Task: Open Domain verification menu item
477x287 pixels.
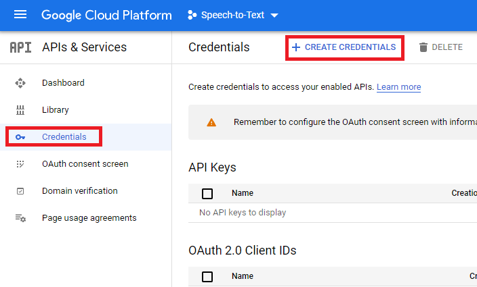Action: pyautogui.click(x=79, y=191)
